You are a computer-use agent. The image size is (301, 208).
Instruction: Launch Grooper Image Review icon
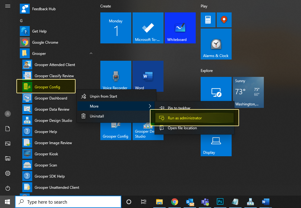[27, 143]
